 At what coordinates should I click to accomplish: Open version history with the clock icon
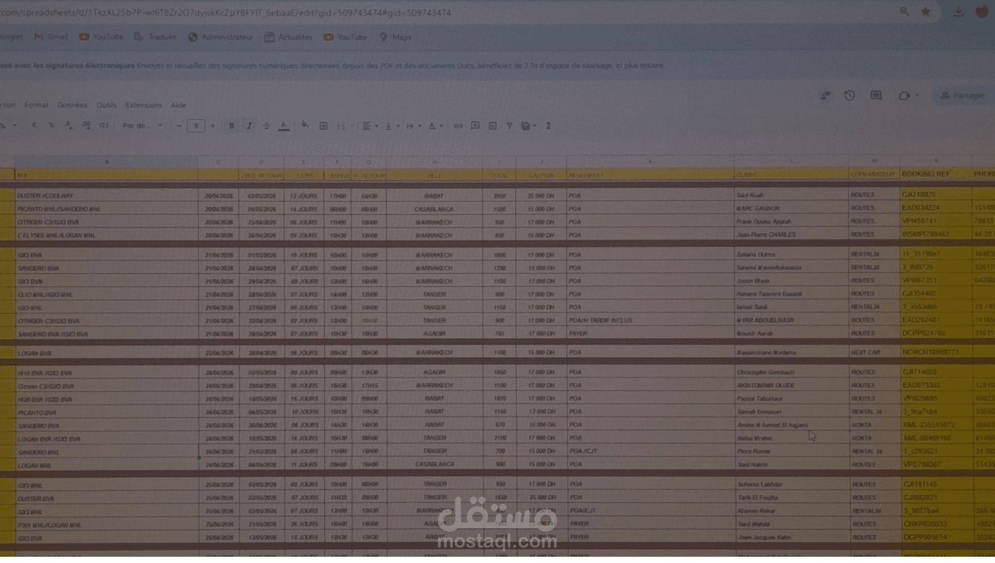point(849,96)
